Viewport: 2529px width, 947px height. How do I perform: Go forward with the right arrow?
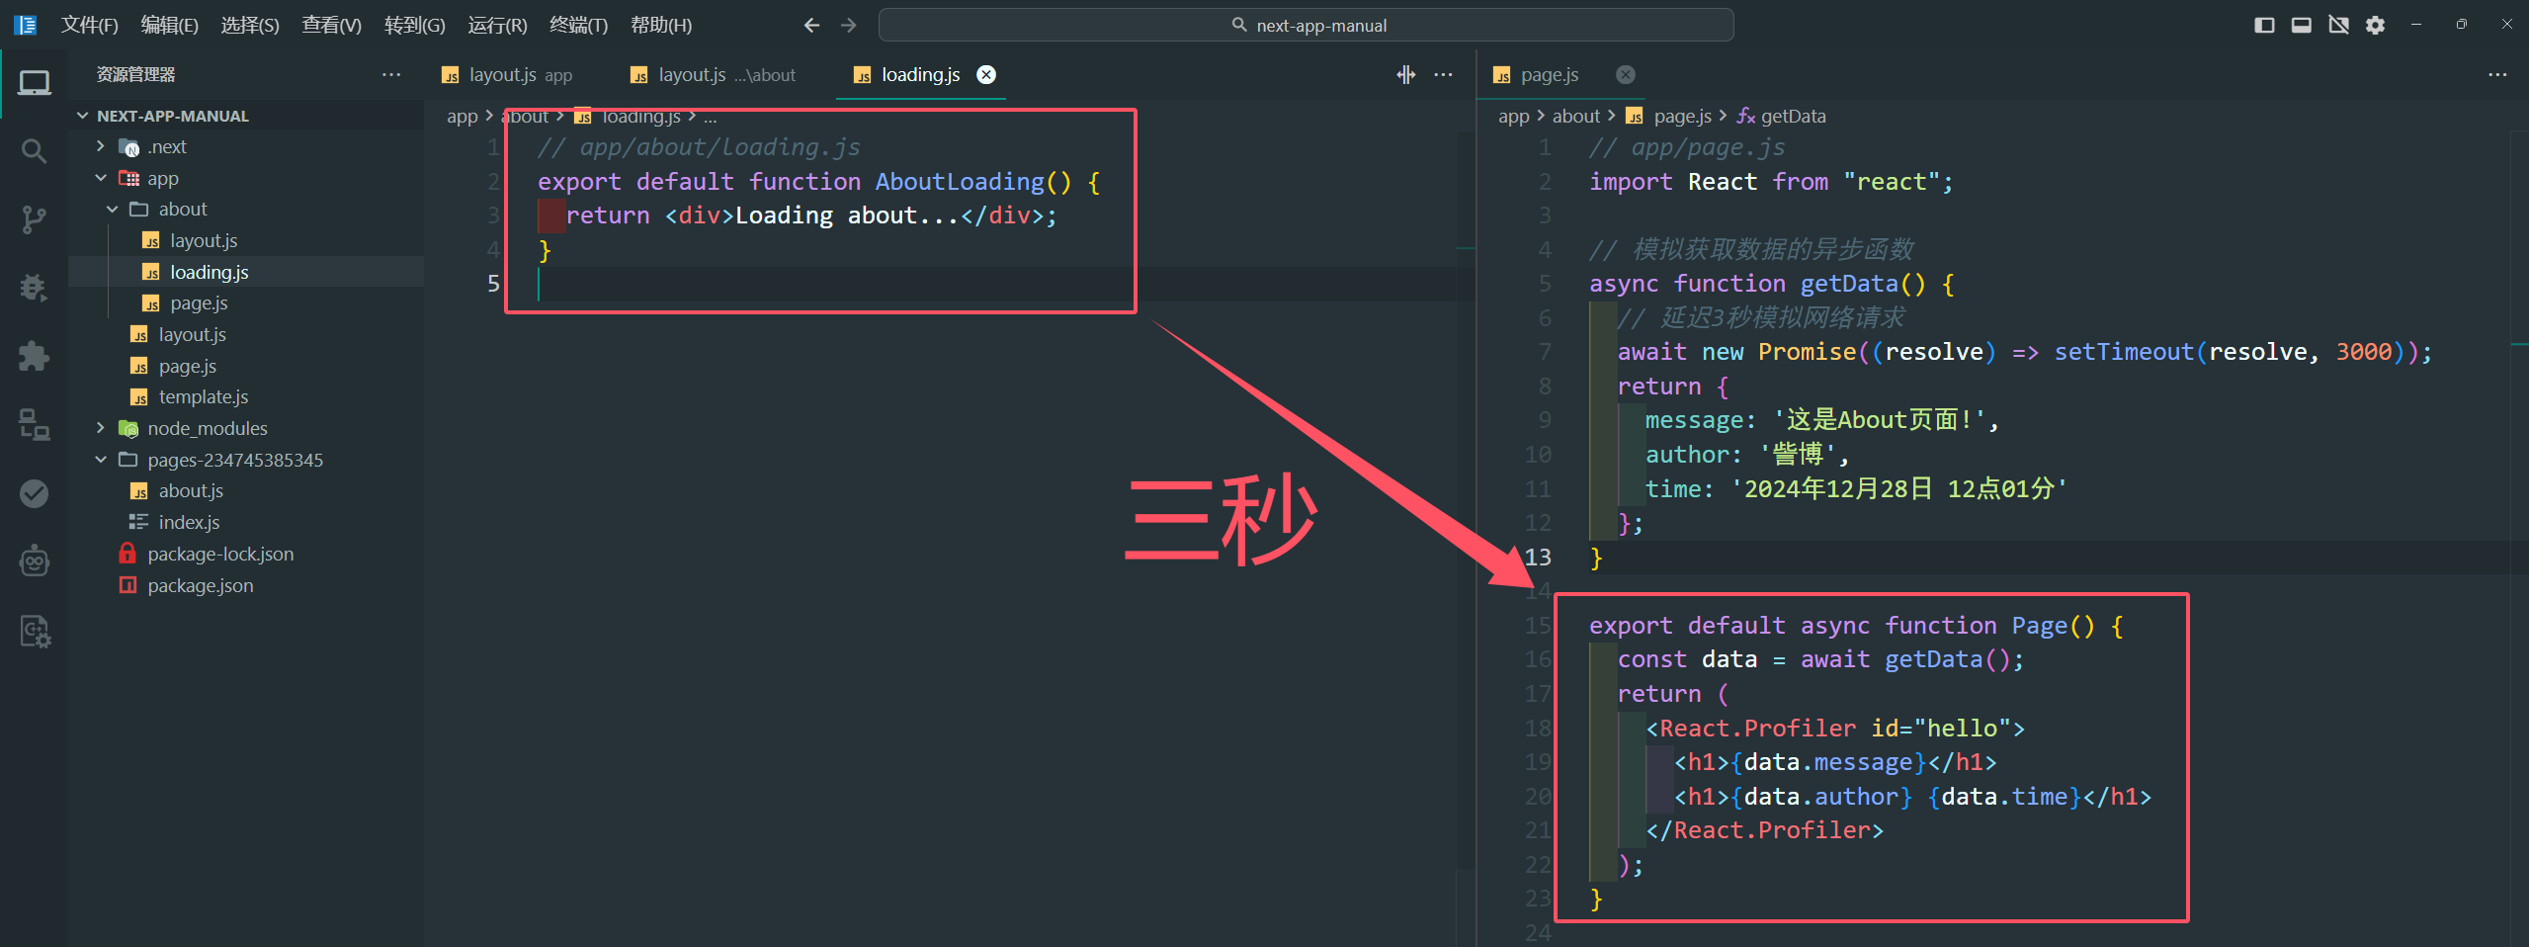(848, 25)
